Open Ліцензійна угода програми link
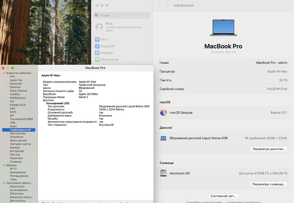294x203 pixels. coord(204,202)
